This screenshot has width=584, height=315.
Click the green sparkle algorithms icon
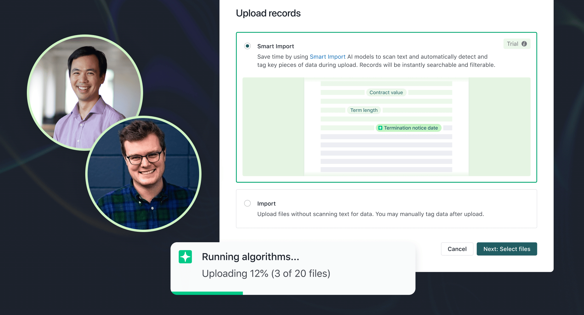point(185,257)
